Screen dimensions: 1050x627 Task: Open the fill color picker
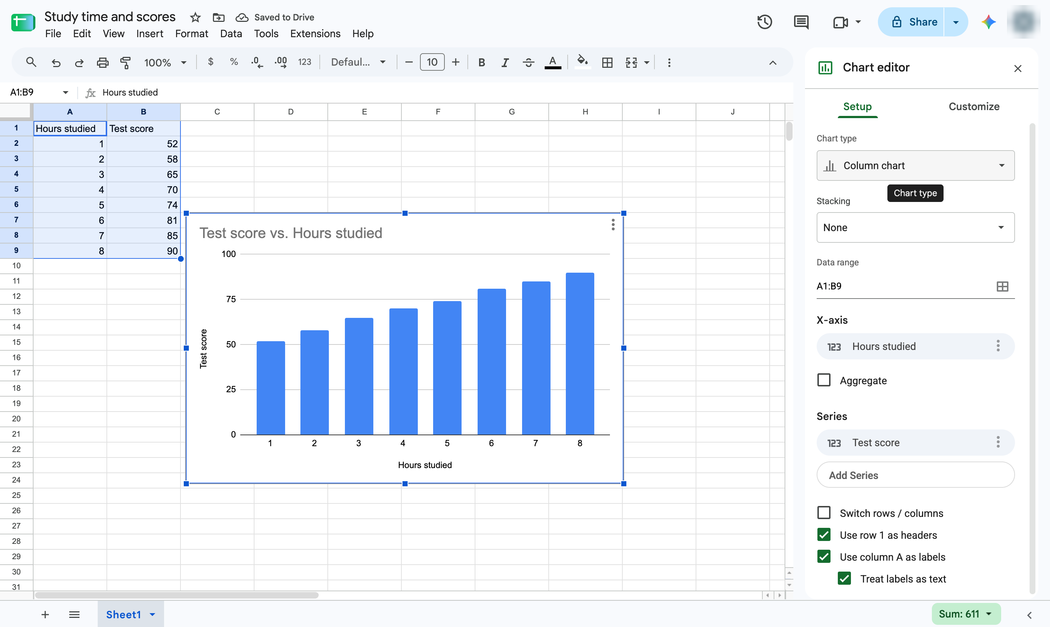coord(583,63)
